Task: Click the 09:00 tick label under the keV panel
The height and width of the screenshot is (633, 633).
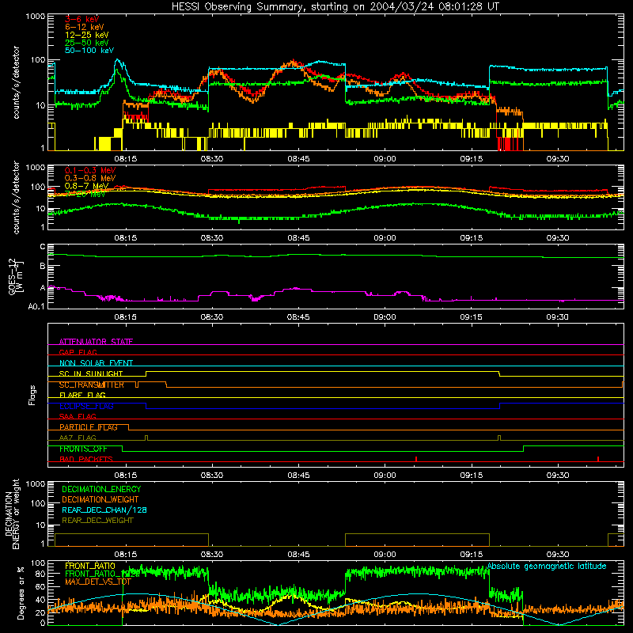Action: click(x=385, y=159)
